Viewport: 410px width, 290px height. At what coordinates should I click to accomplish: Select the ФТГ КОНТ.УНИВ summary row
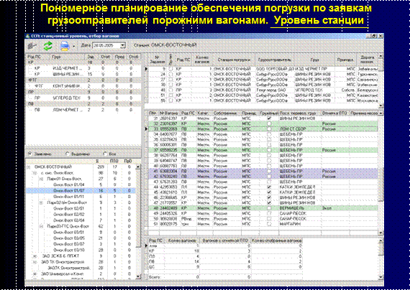(83, 86)
